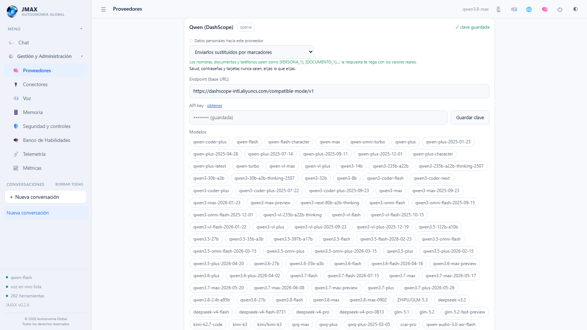Click BORRAR TODAS conversations
587x330 pixels.
click(x=69, y=184)
